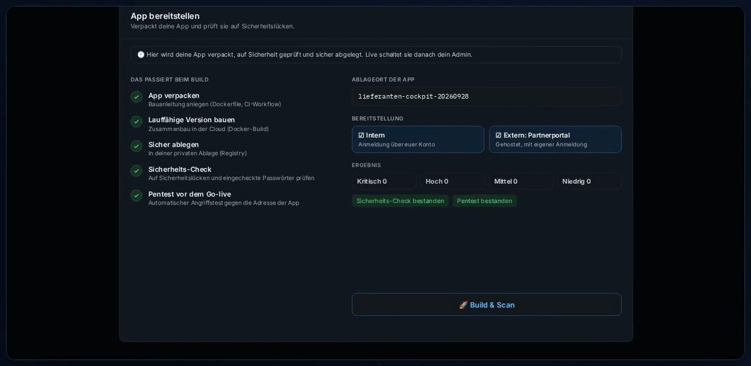Click the Hoch 0 result box

click(452, 181)
